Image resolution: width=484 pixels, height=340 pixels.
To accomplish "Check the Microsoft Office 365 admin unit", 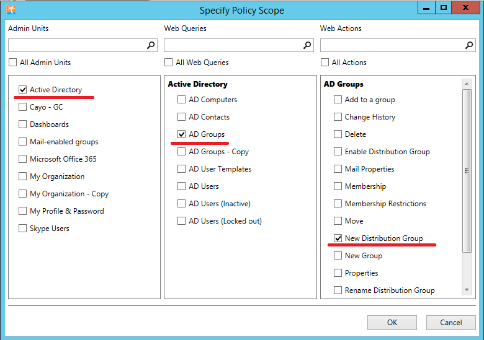I will [x=22, y=159].
